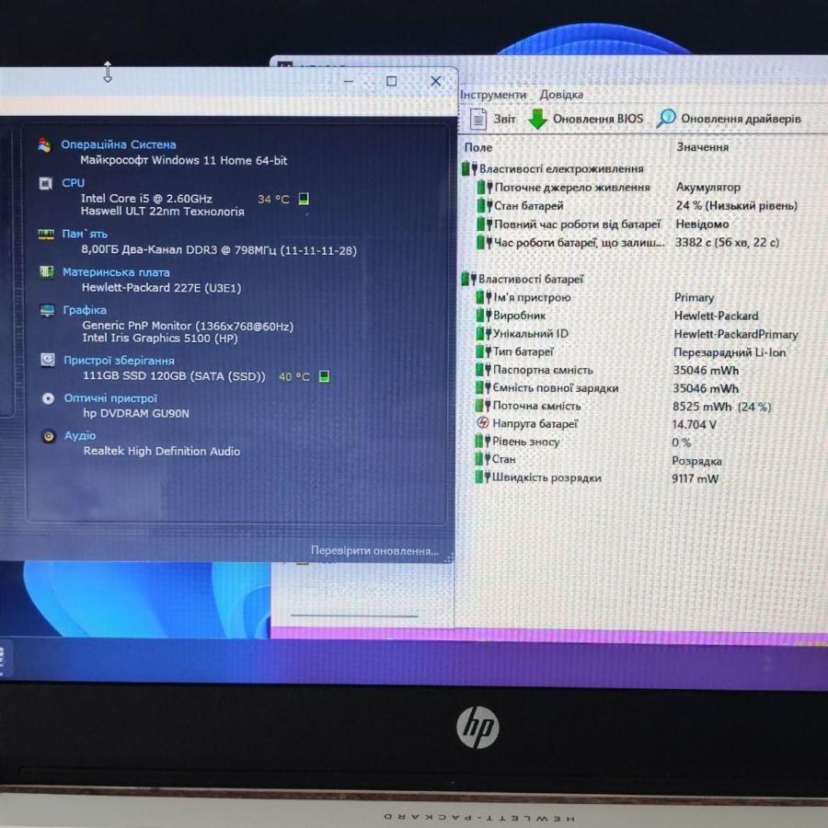
Task: Click the lightning icon beside Напруга батареї
Action: [483, 422]
